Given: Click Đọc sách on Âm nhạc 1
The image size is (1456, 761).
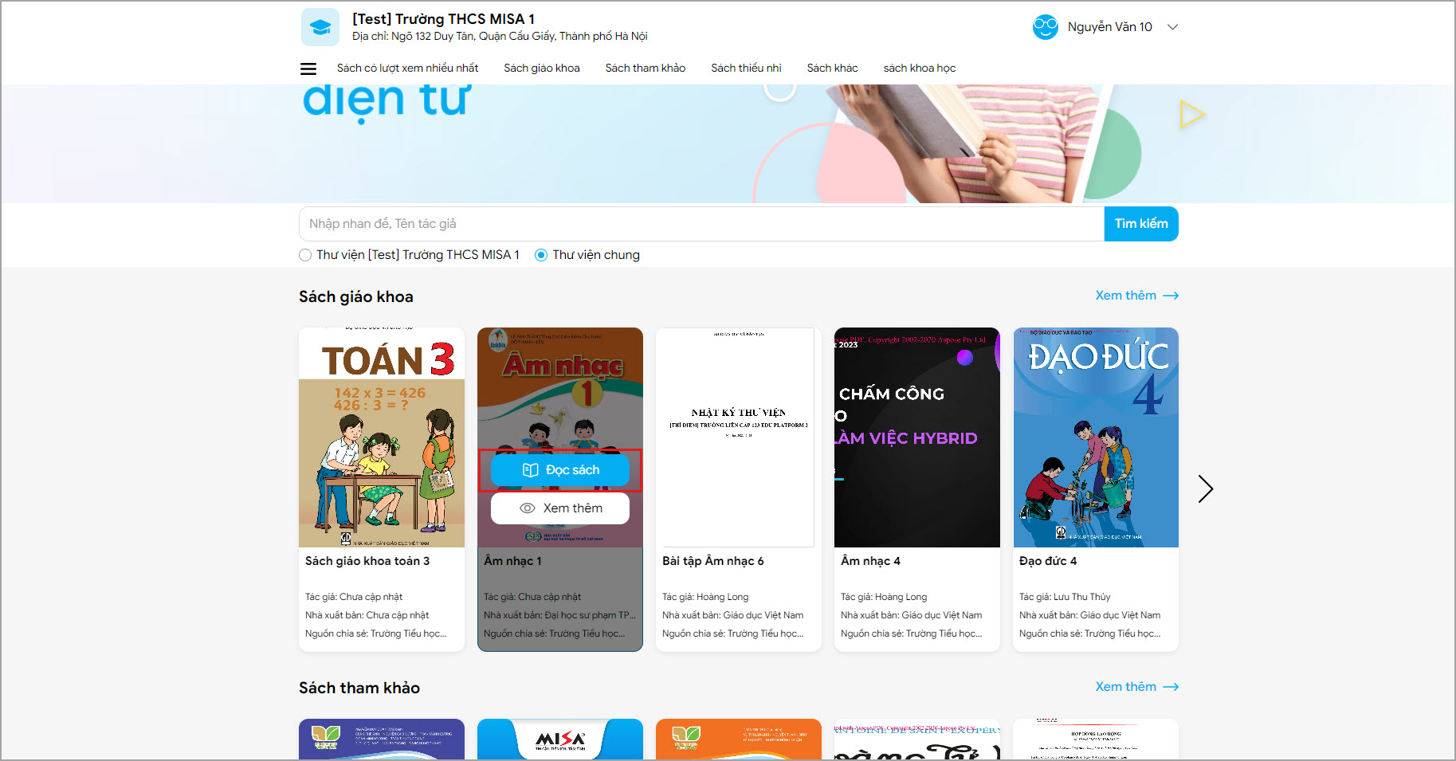Looking at the screenshot, I should 560,470.
